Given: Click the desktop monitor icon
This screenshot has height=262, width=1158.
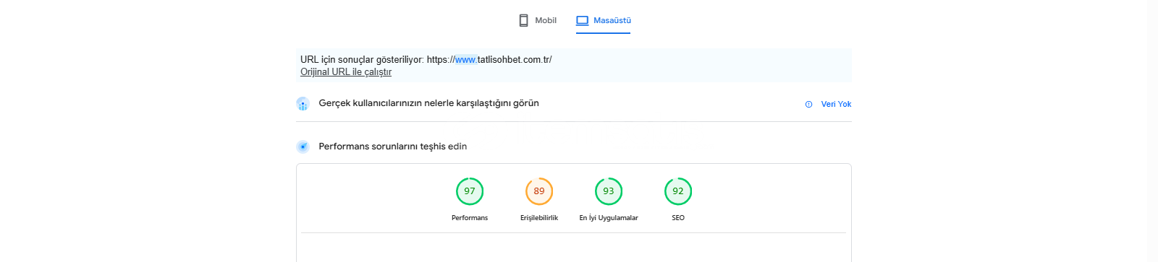Looking at the screenshot, I should (x=582, y=20).
